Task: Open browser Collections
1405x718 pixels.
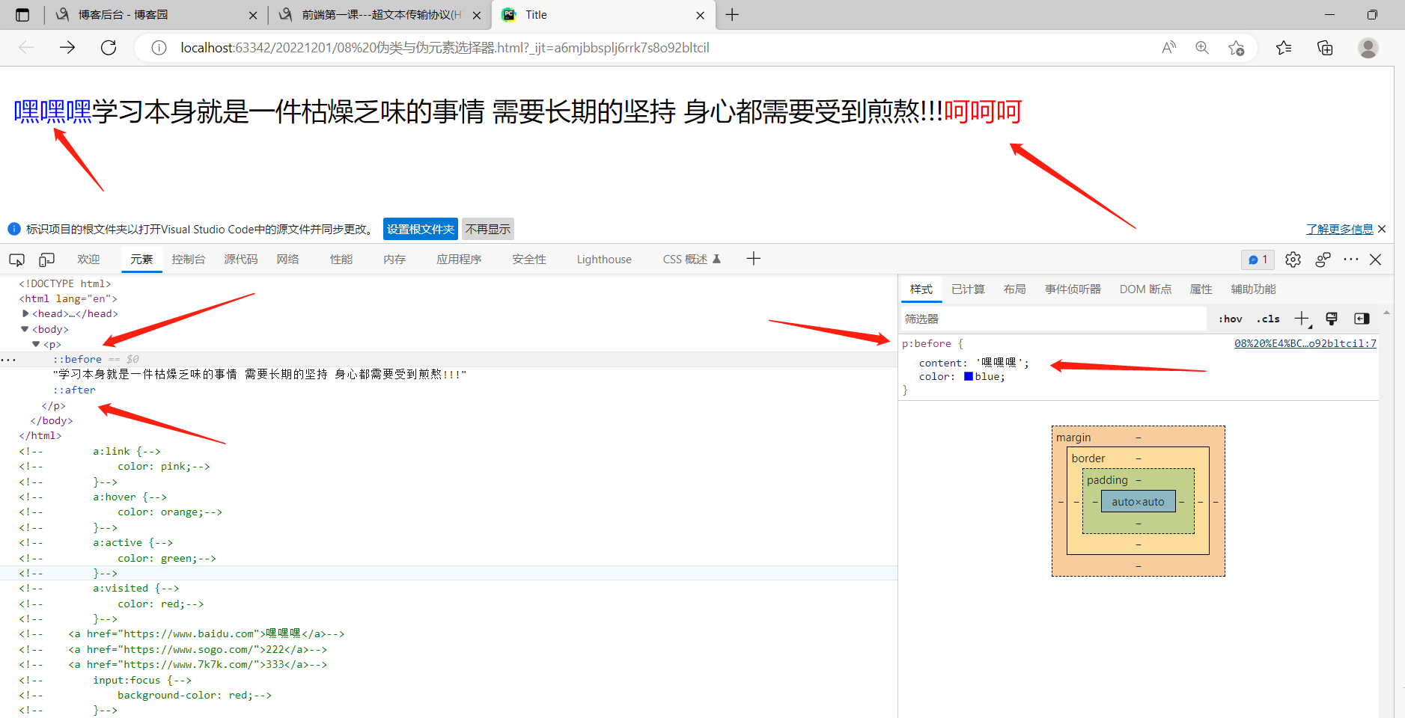Action: tap(1325, 48)
